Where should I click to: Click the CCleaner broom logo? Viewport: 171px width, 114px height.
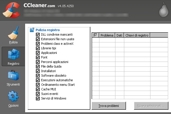(11, 10)
